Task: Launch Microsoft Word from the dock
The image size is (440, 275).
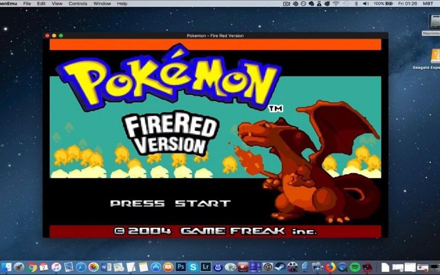Action: coord(106,267)
